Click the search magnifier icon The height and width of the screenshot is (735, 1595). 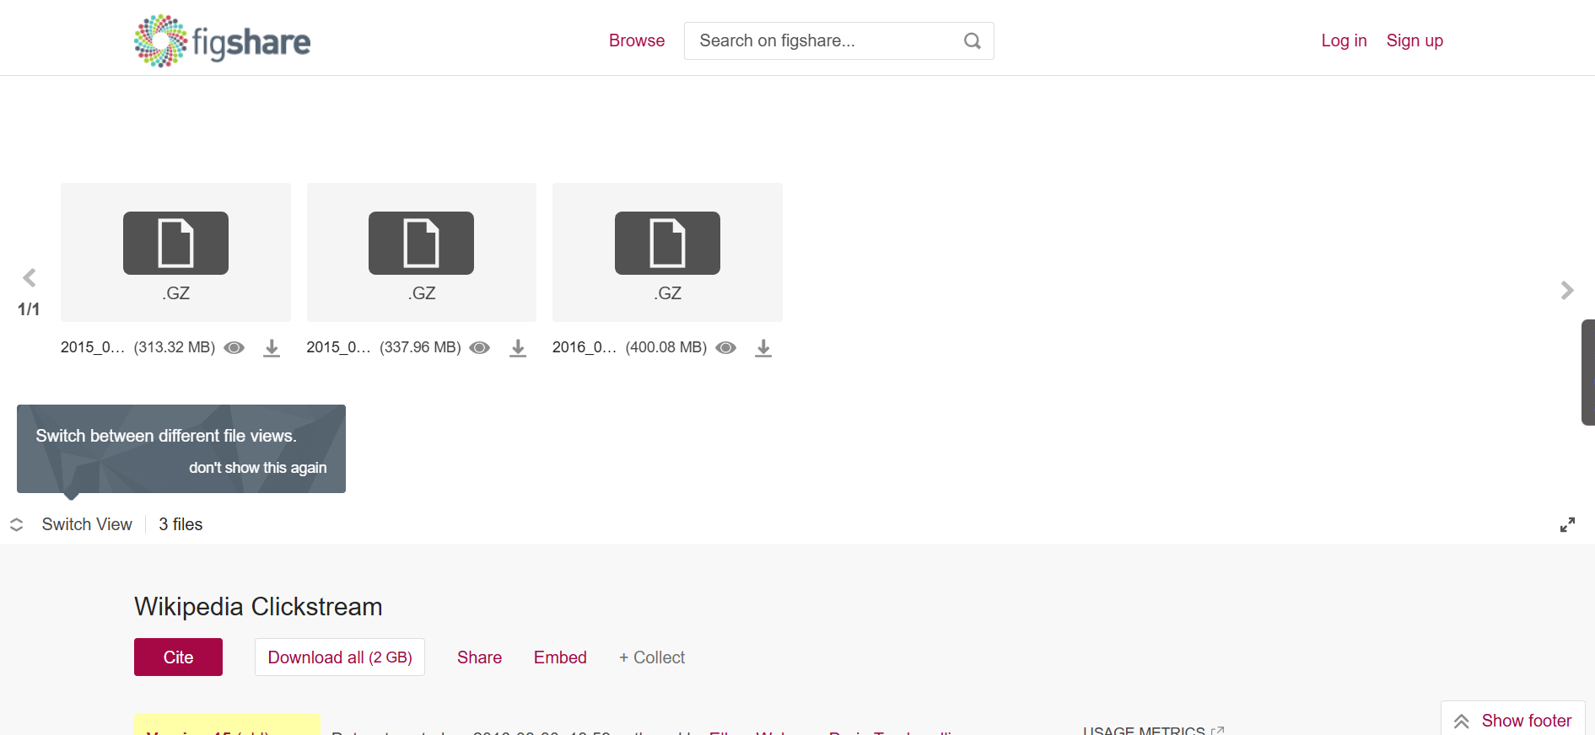point(973,40)
